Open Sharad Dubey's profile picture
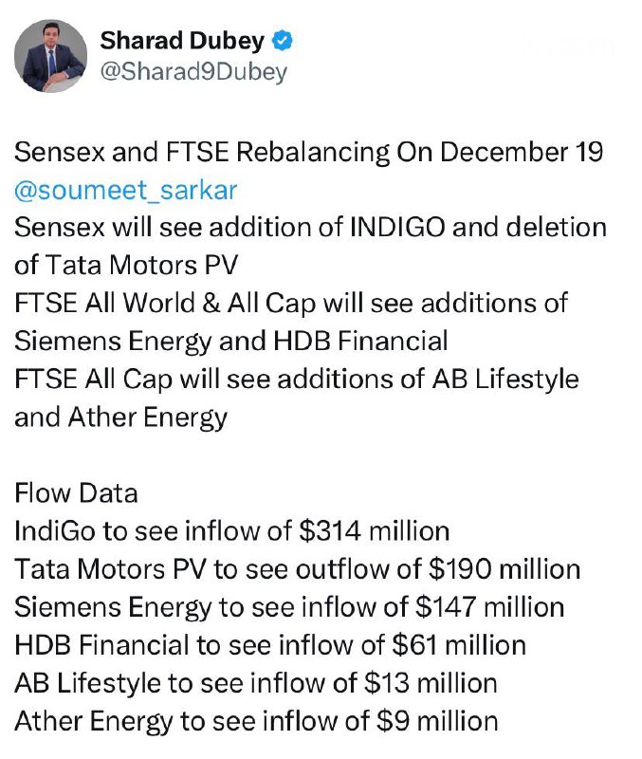Viewport: 642px width, 759px height. pyautogui.click(x=51, y=55)
